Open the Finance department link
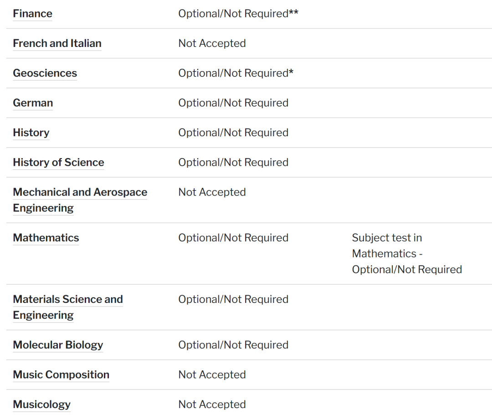492x415 pixels. [32, 14]
